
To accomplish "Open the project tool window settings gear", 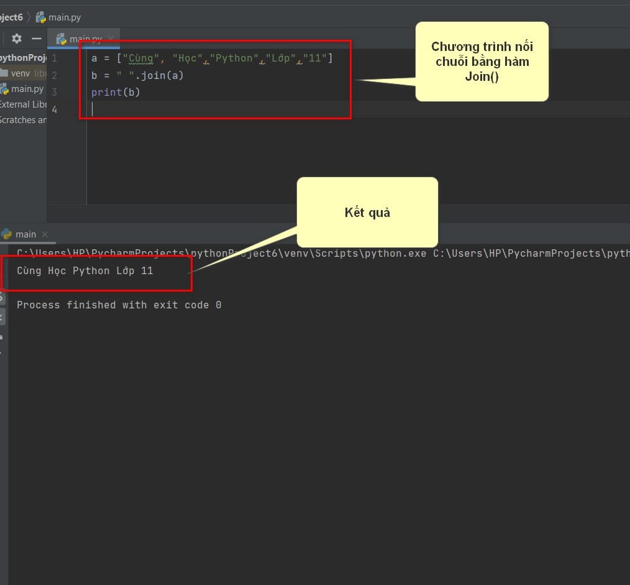I will (17, 39).
